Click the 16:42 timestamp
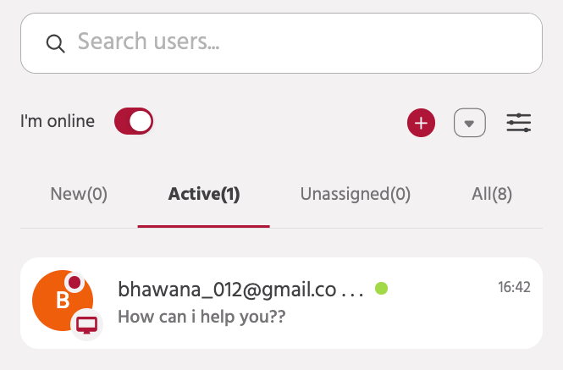Viewport: 563px width, 370px height. pyautogui.click(x=514, y=288)
